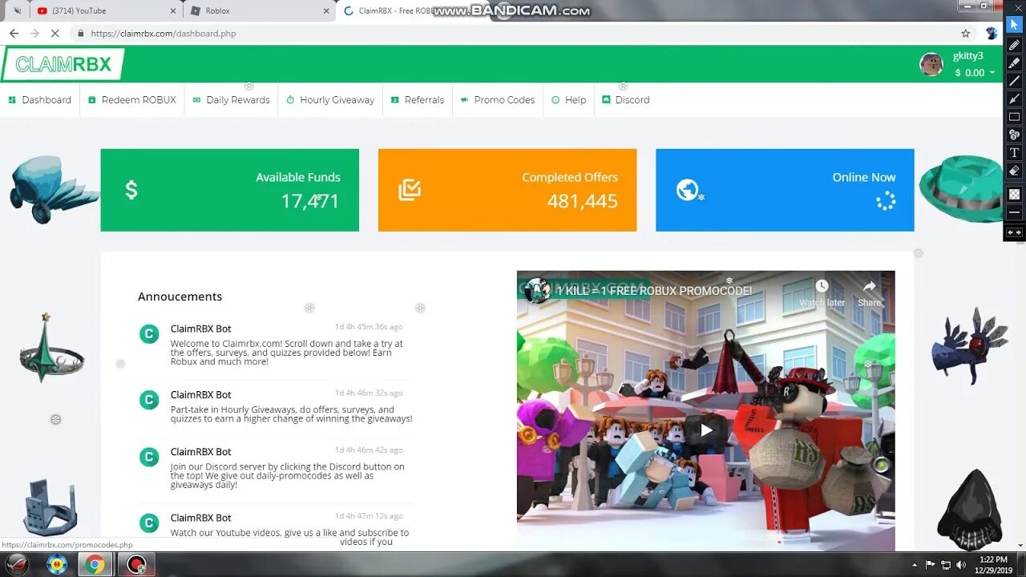
Task: Open the Referrals page
Action: tap(418, 100)
